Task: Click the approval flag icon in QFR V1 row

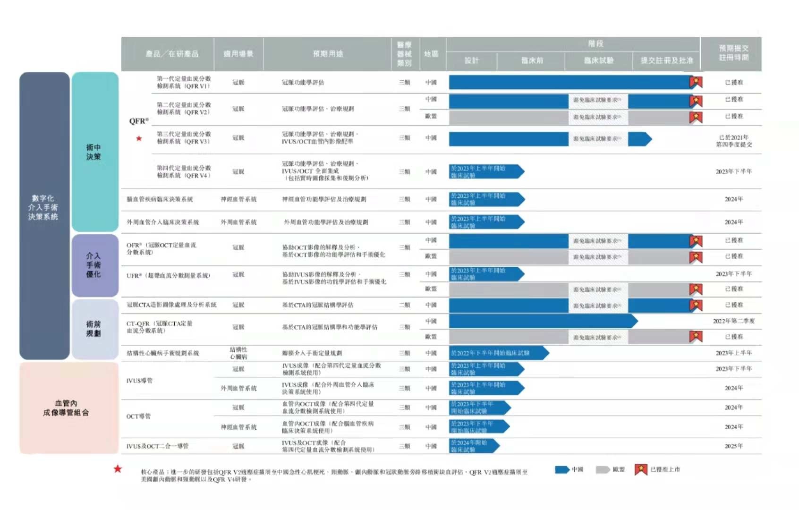Action: click(x=696, y=82)
